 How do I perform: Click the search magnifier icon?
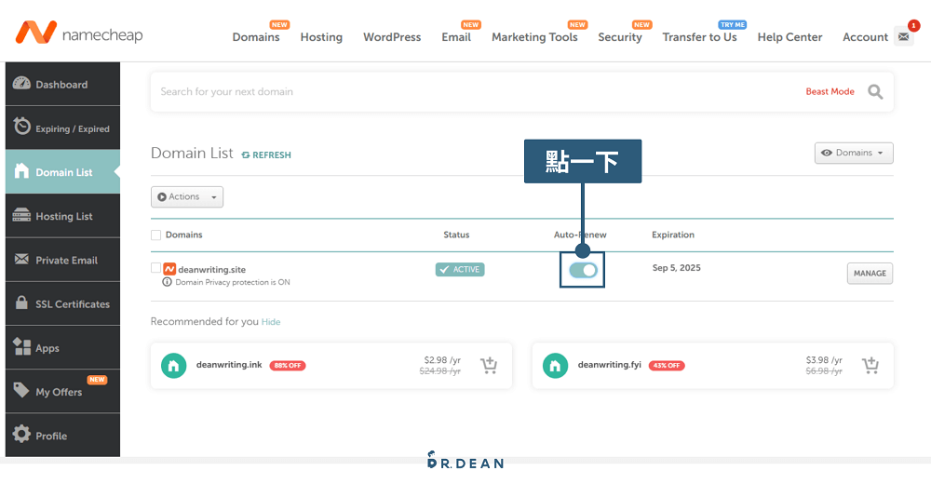(875, 91)
